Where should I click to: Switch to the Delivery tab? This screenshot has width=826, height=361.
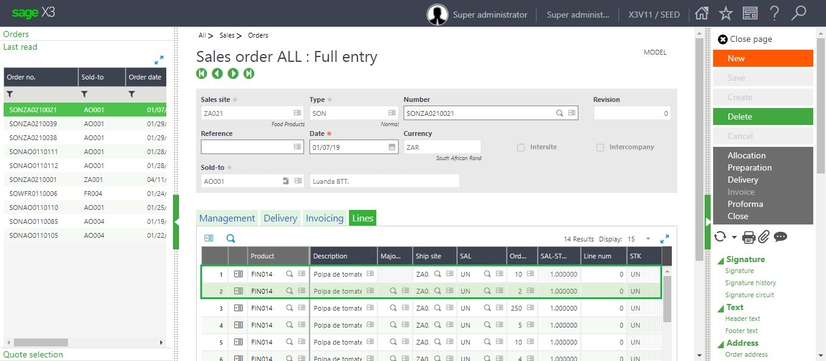coord(280,218)
